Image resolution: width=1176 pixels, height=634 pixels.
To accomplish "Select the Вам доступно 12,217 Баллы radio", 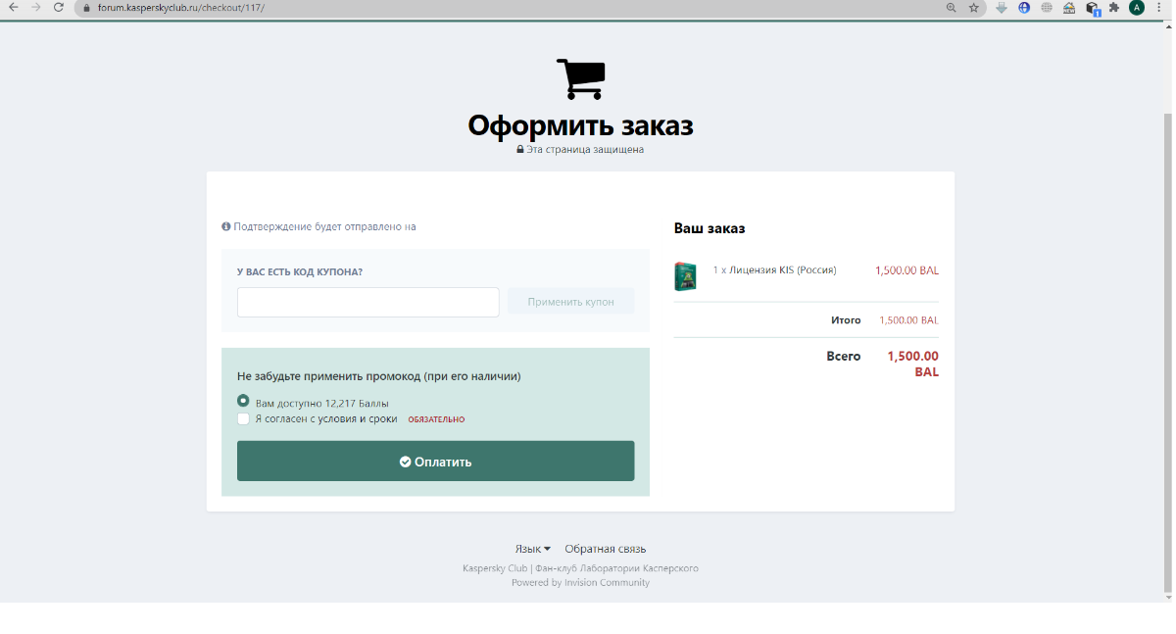I will [x=243, y=401].
